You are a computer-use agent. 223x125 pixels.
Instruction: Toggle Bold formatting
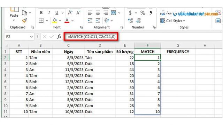click(x=41, y=13)
